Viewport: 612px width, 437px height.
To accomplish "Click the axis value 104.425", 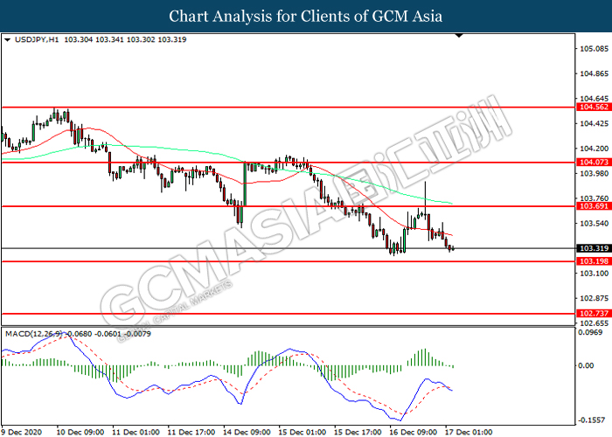I will tap(594, 124).
